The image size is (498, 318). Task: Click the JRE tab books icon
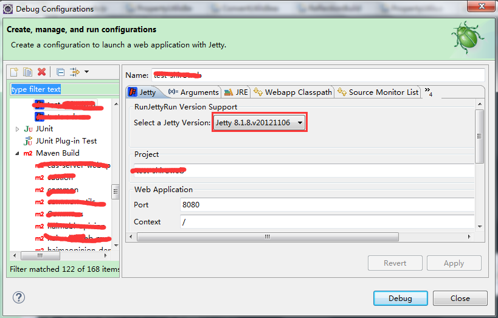pyautogui.click(x=229, y=92)
